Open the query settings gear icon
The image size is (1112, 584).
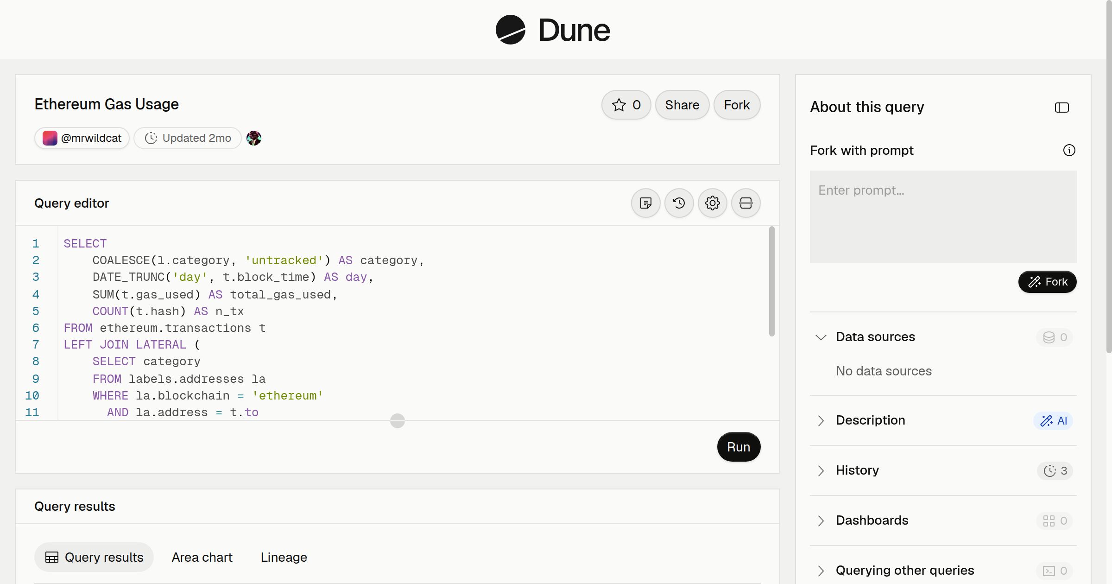coord(712,203)
